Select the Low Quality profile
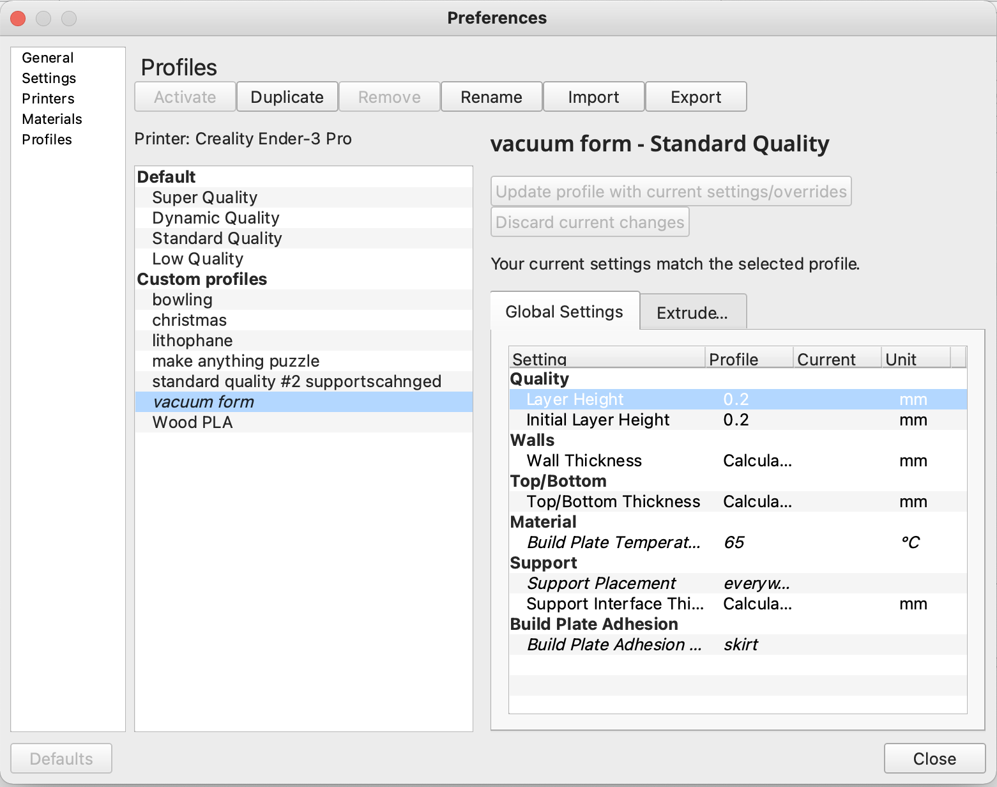The image size is (997, 787). (x=304, y=259)
